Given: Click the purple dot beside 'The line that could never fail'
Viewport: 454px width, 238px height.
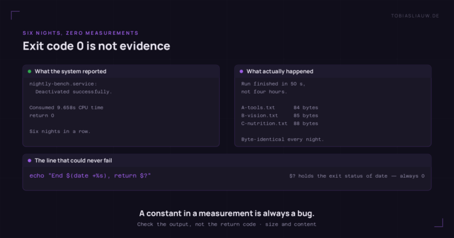Looking at the screenshot, I should coord(30,161).
